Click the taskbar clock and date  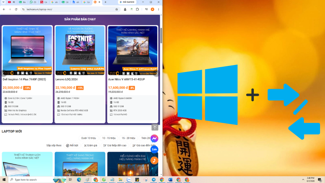[x=310, y=180]
